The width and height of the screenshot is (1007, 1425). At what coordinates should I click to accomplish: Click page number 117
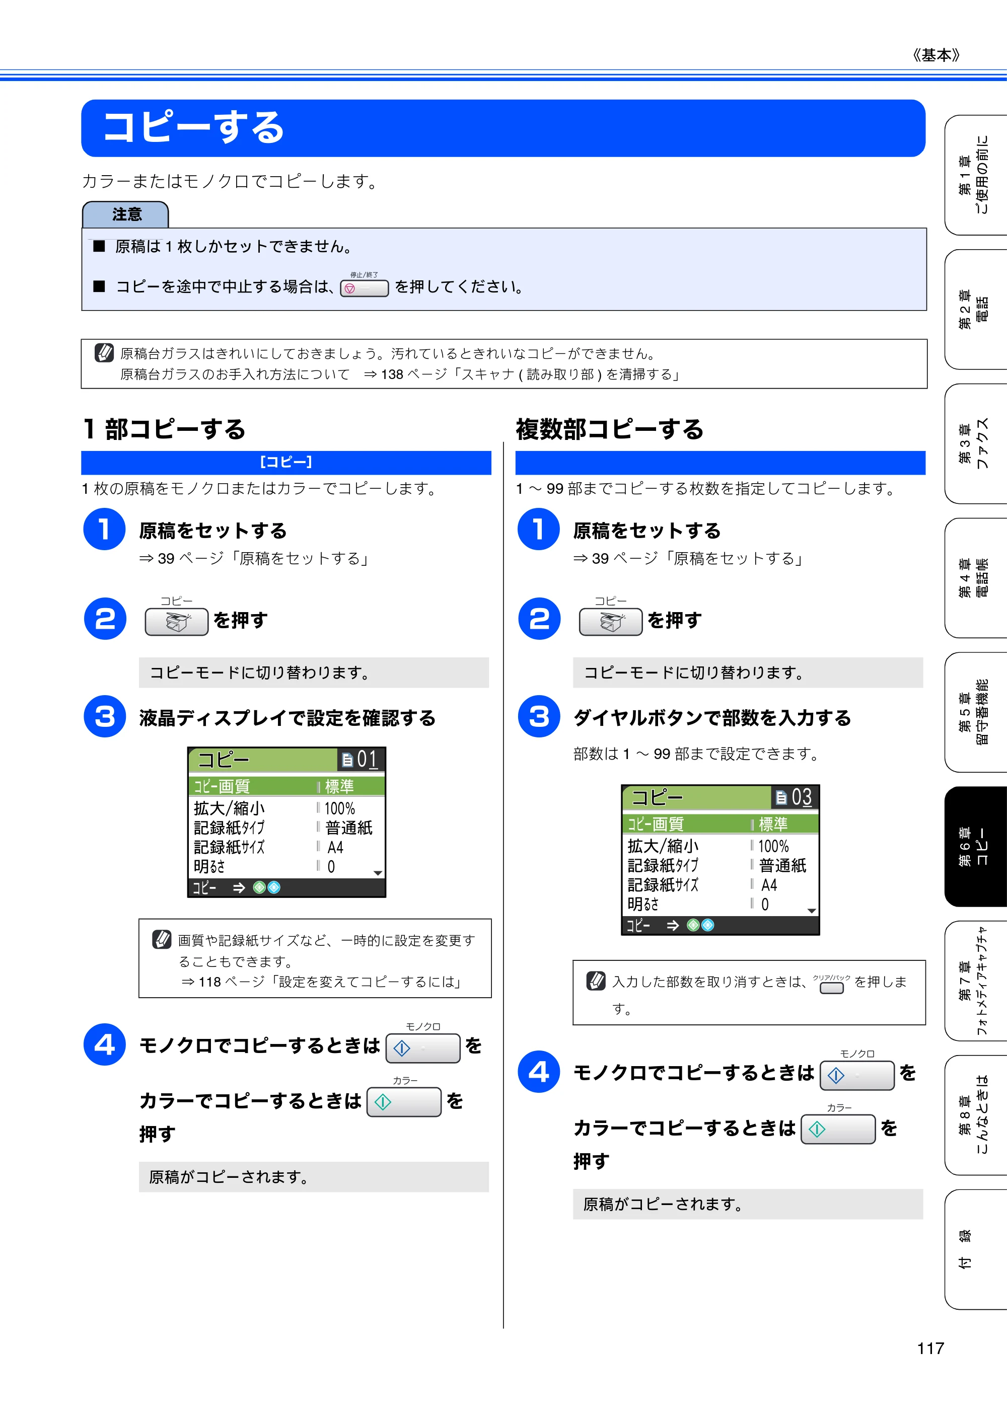pyautogui.click(x=930, y=1348)
